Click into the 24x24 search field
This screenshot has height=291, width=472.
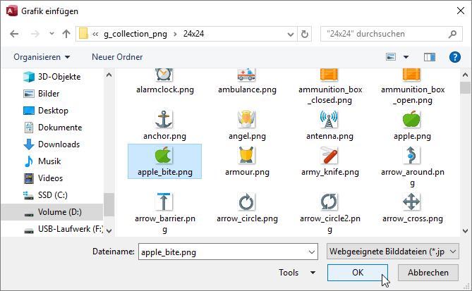pos(389,34)
